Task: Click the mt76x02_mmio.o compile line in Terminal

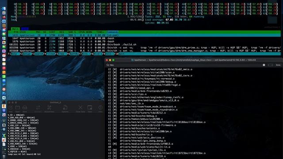Action: [150, 69]
